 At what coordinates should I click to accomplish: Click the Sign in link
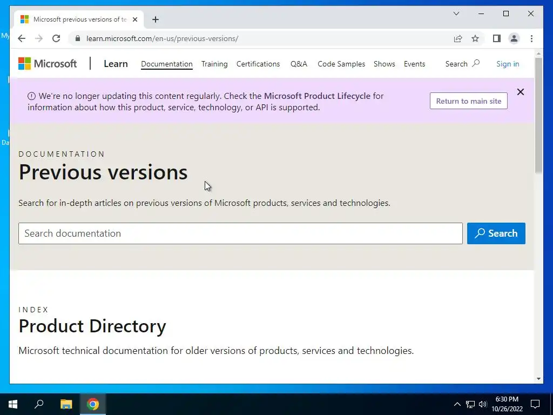coord(508,64)
